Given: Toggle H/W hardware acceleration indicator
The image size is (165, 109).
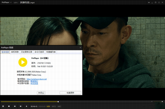Looking at the screenshot, I should pos(48,106).
